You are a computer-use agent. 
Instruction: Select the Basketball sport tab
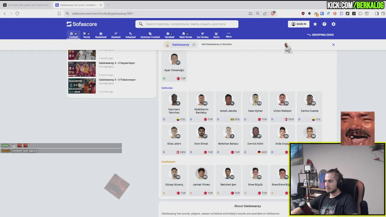coord(101,35)
